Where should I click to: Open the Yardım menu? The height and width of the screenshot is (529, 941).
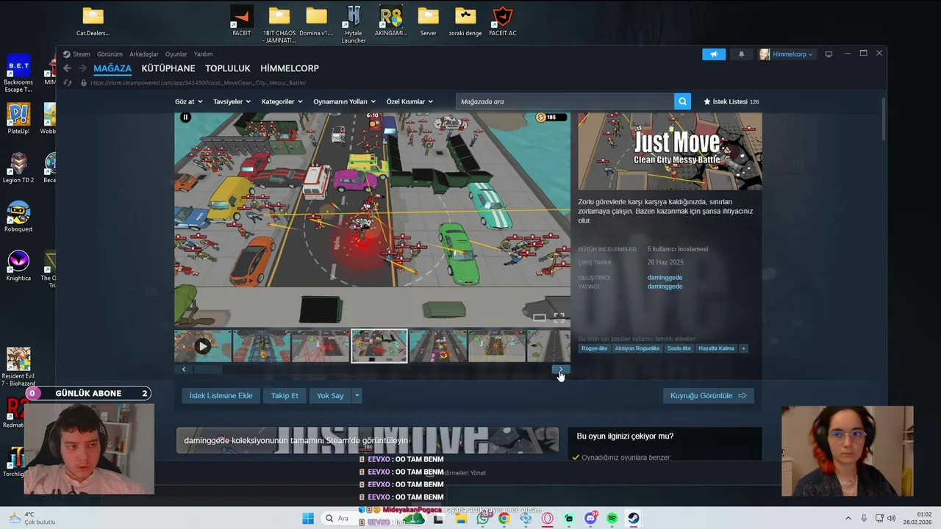click(203, 54)
